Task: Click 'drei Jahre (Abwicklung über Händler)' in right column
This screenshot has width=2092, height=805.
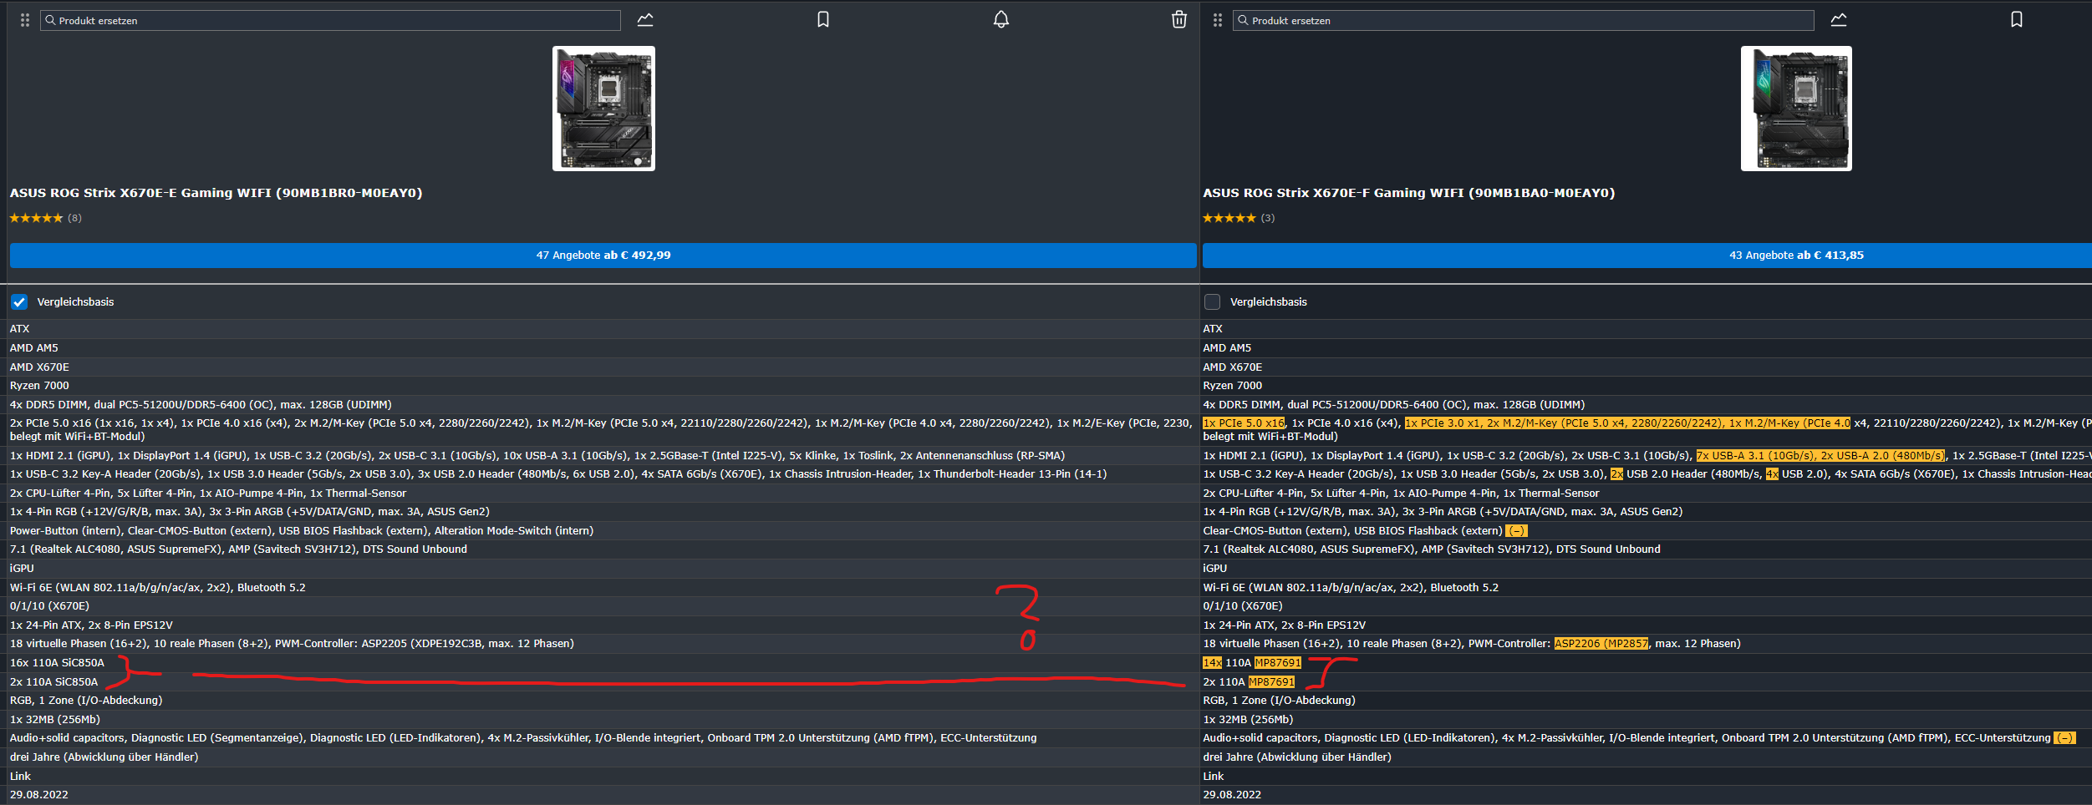Action: click(1297, 757)
